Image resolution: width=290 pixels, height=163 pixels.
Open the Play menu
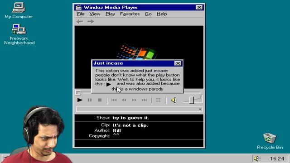tap(110, 14)
